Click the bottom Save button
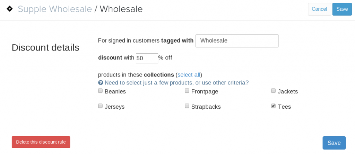This screenshot has height=154, width=355. (334, 143)
